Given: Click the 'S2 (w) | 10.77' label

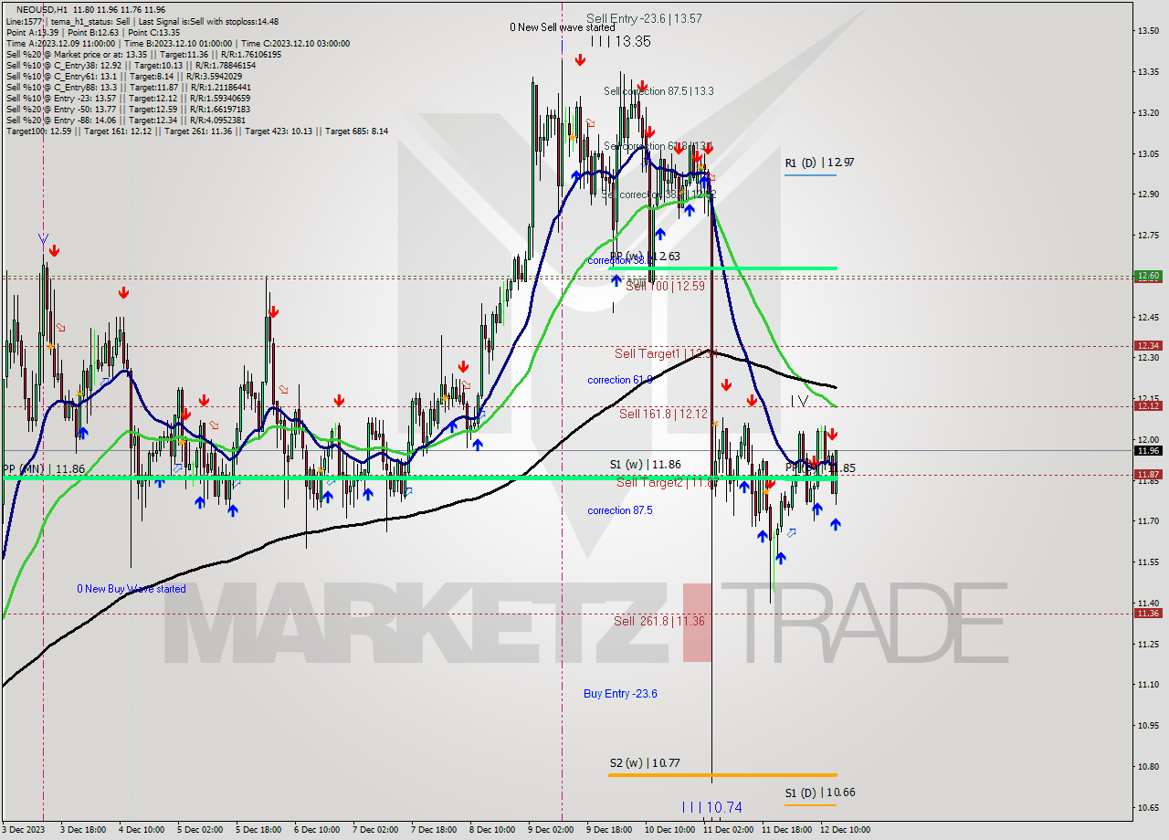Looking at the screenshot, I should click(645, 762).
